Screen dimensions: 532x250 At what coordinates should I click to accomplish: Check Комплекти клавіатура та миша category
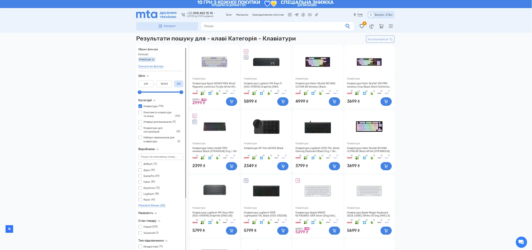(x=140, y=112)
